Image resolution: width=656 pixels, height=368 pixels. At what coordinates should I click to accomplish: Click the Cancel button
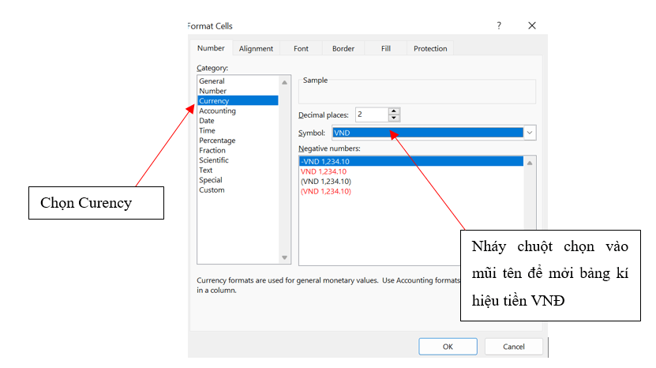tap(514, 347)
